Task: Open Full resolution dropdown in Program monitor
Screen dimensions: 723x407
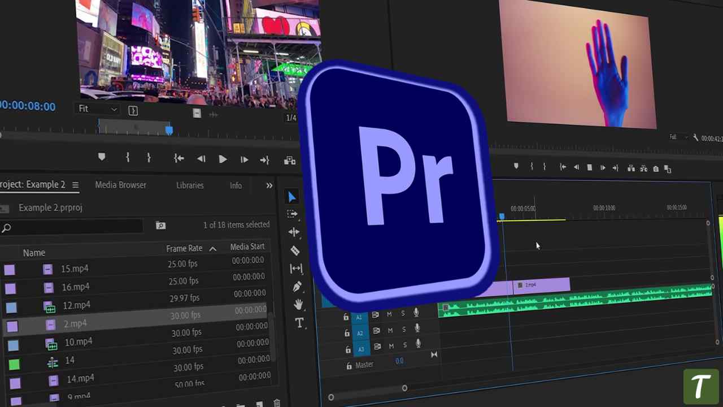Action: tap(678, 137)
